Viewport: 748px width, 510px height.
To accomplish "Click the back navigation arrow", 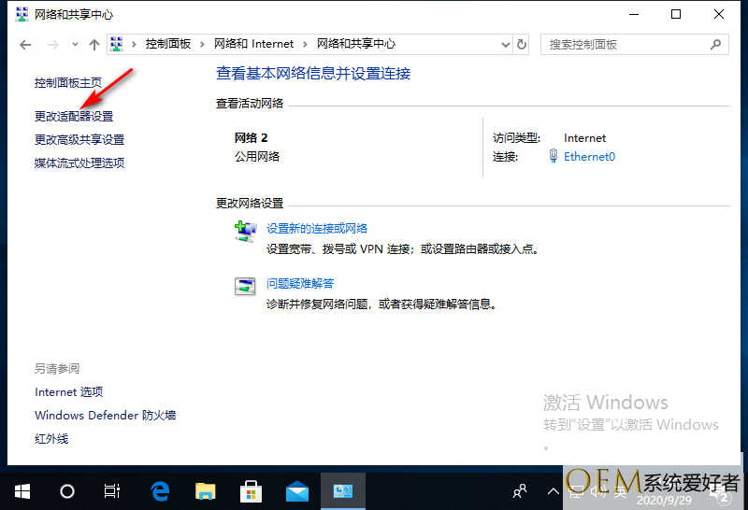I will [x=25, y=44].
